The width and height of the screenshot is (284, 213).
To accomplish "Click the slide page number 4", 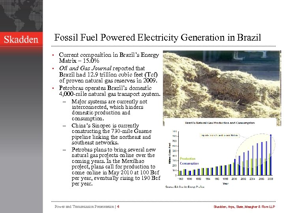I will 118,207.
